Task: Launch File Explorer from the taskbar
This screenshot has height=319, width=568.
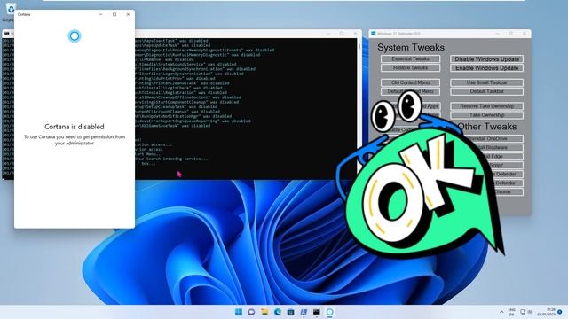Action: pyautogui.click(x=264, y=312)
